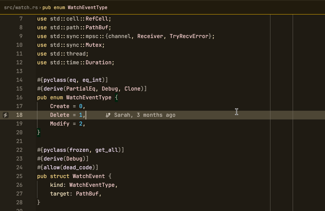
Task: Place cursor on value '2' on line 19
Action: [x=80, y=124]
